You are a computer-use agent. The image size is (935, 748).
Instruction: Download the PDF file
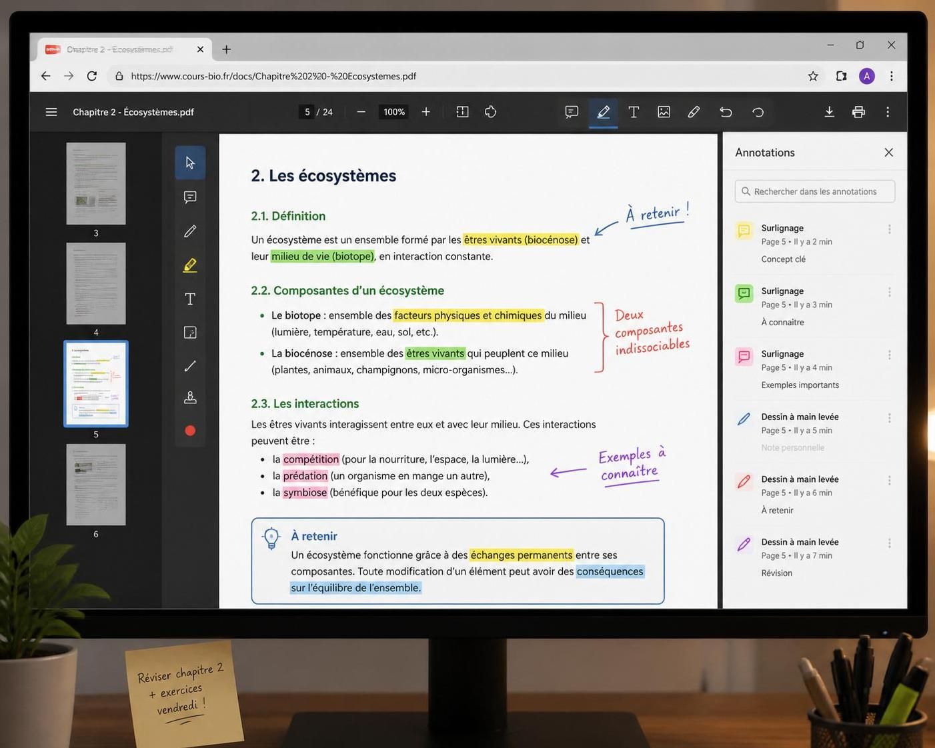(829, 112)
